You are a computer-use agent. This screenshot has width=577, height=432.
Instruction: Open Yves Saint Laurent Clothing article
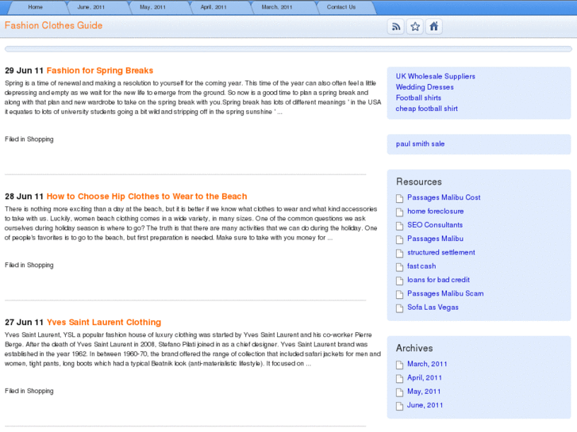click(104, 322)
